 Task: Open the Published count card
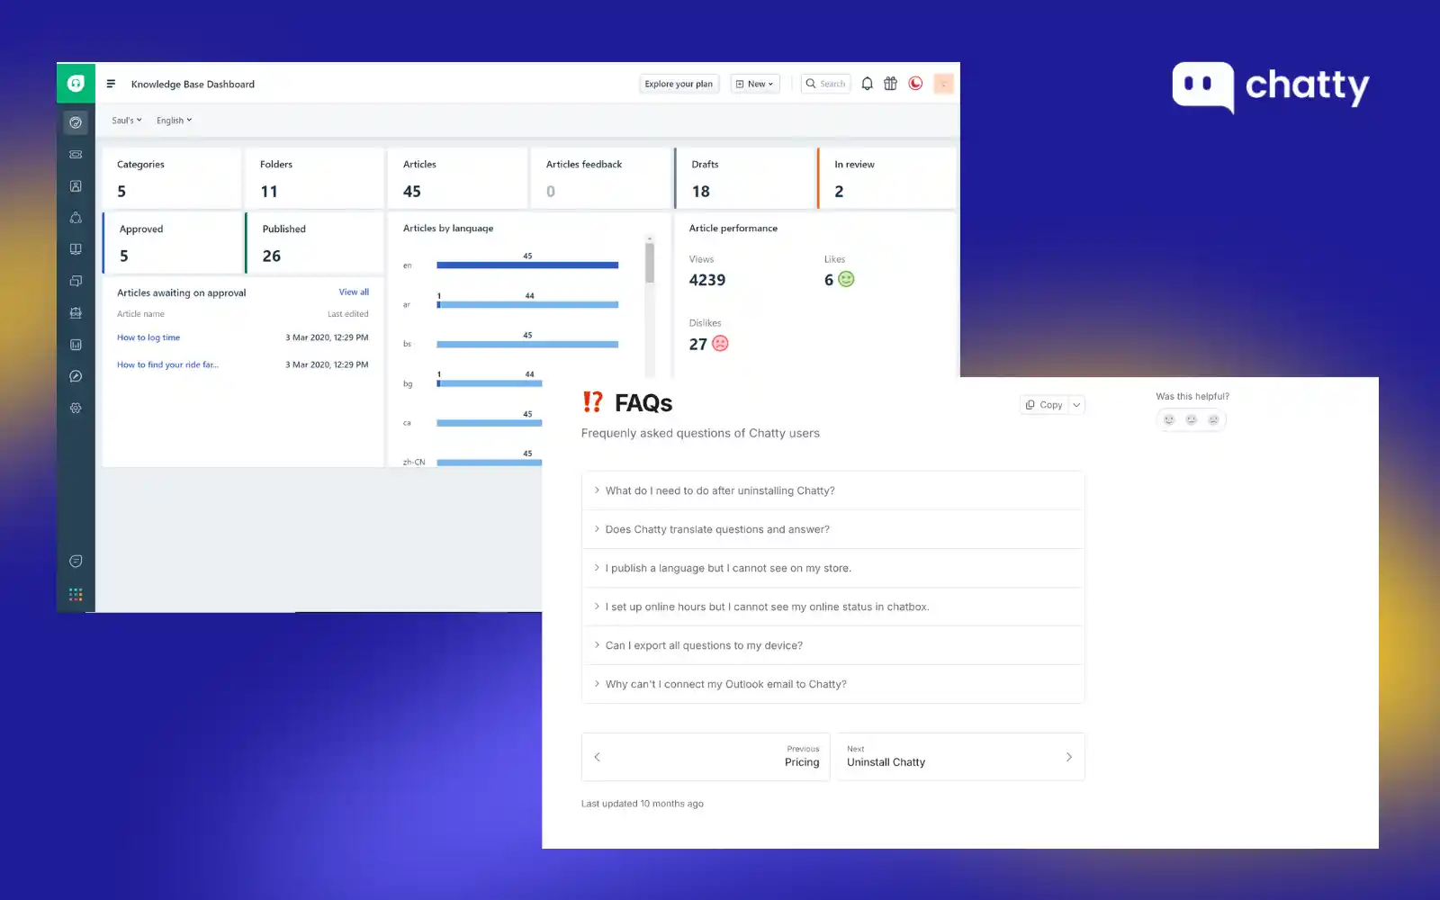click(x=315, y=243)
